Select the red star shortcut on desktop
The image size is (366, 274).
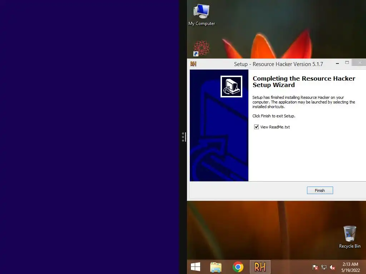coord(201,48)
